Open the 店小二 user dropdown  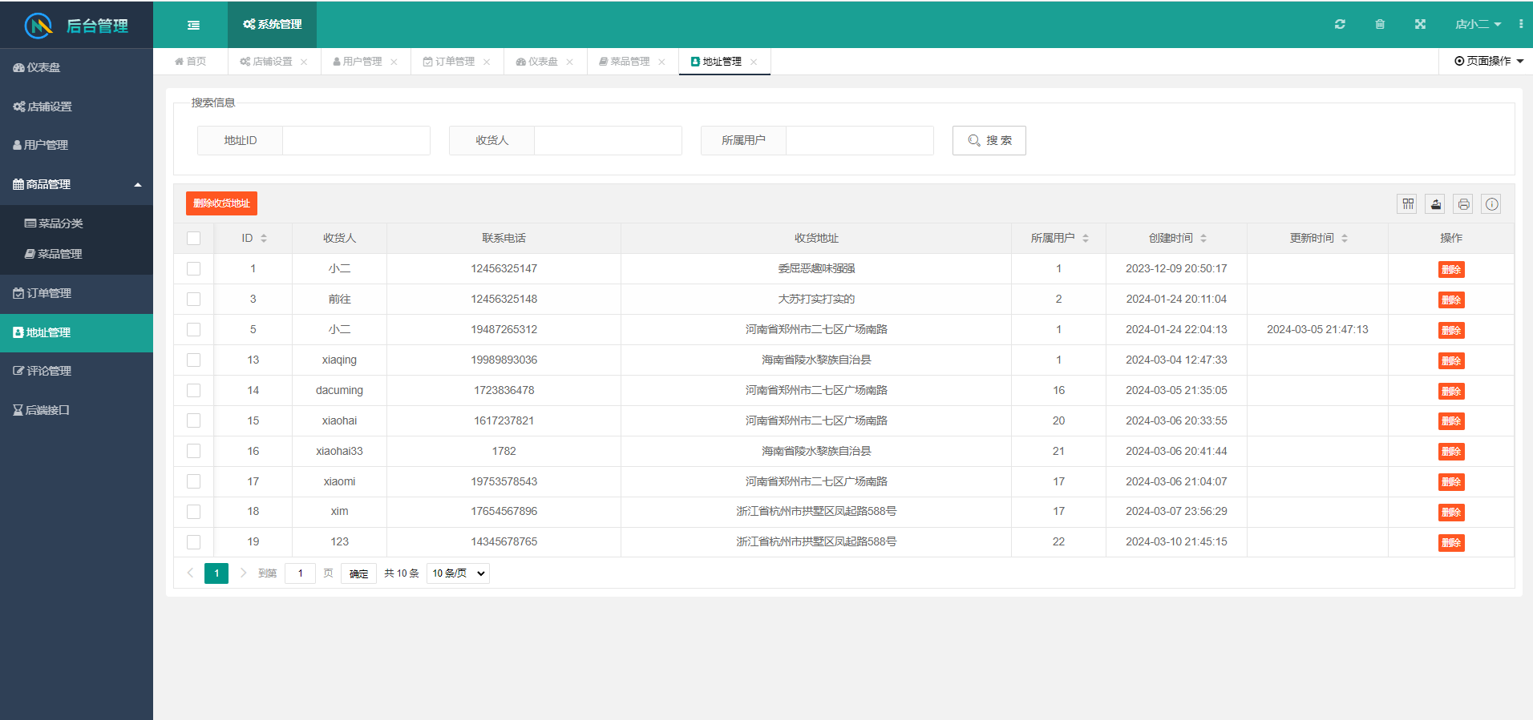1478,24
